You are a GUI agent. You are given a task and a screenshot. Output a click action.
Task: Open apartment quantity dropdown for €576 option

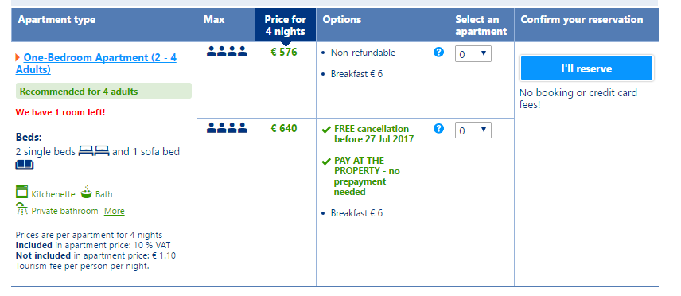pos(473,54)
